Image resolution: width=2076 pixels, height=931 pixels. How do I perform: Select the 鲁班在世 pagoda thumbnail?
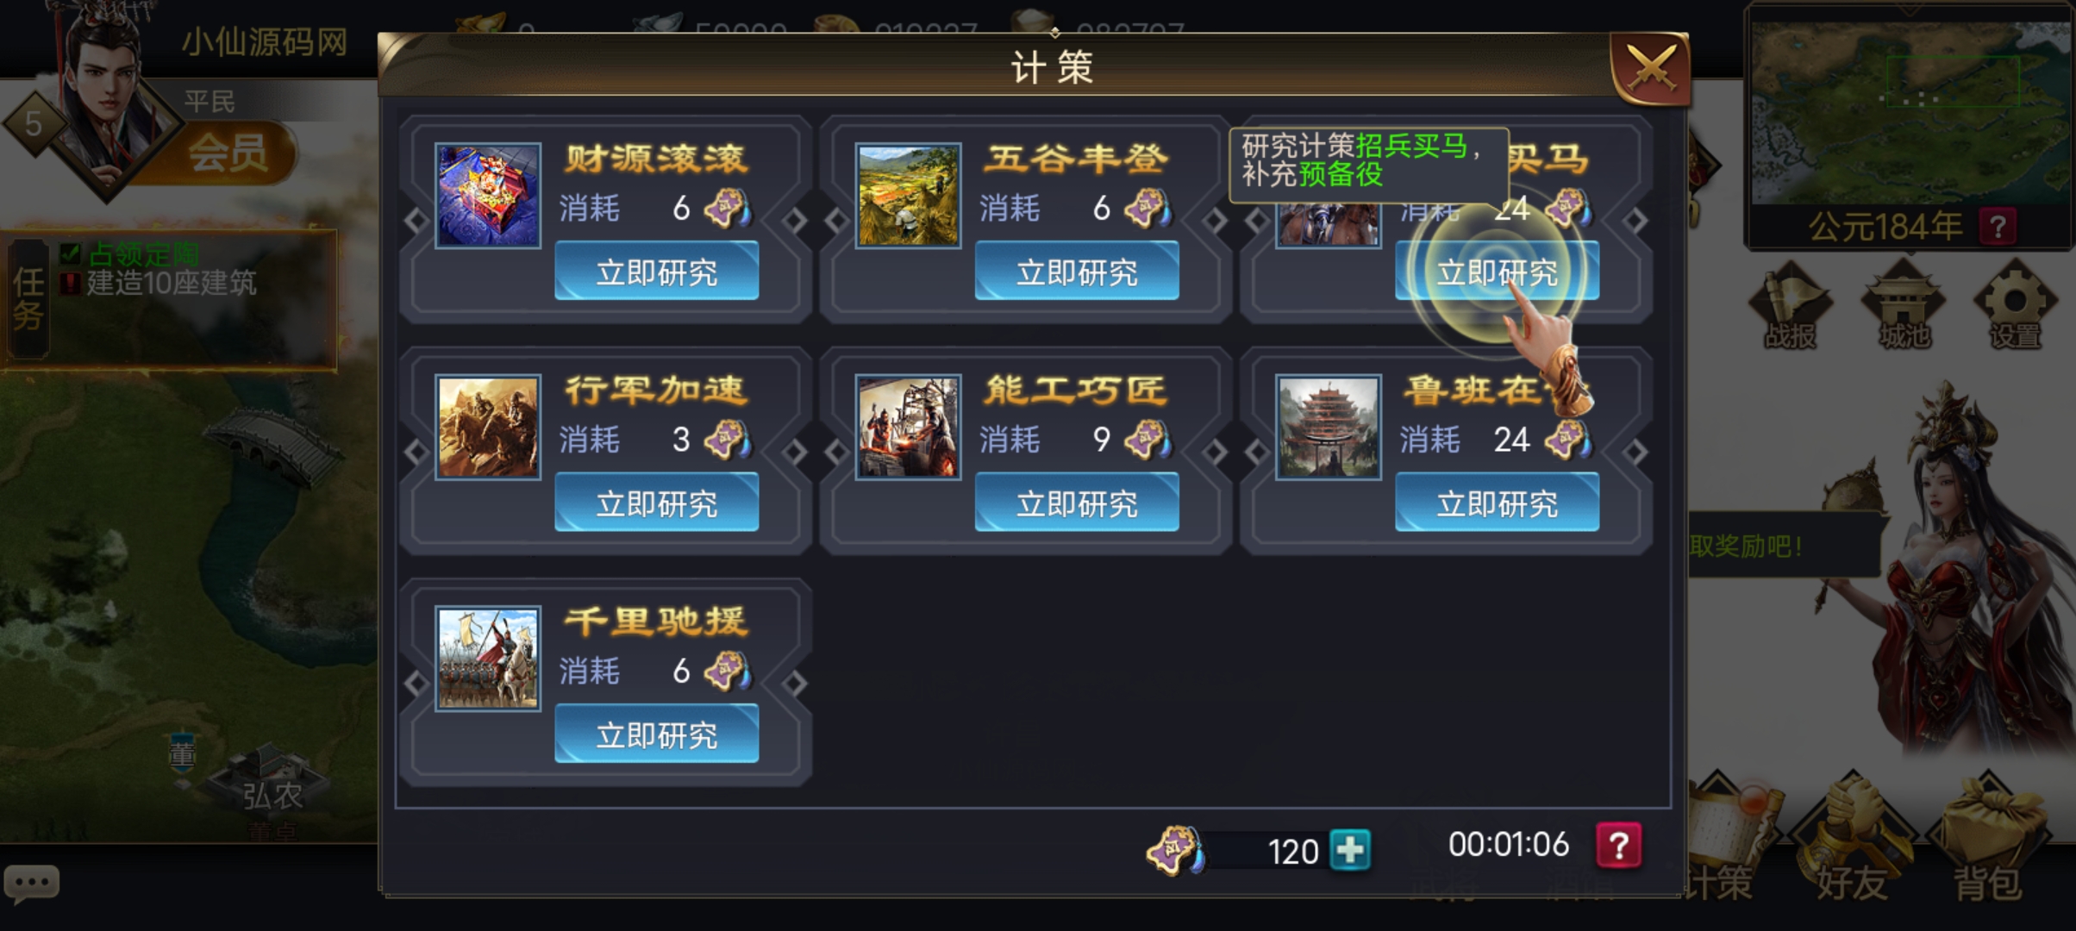click(x=1329, y=427)
